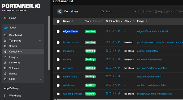Sort containers by Stack column

point(129,21)
